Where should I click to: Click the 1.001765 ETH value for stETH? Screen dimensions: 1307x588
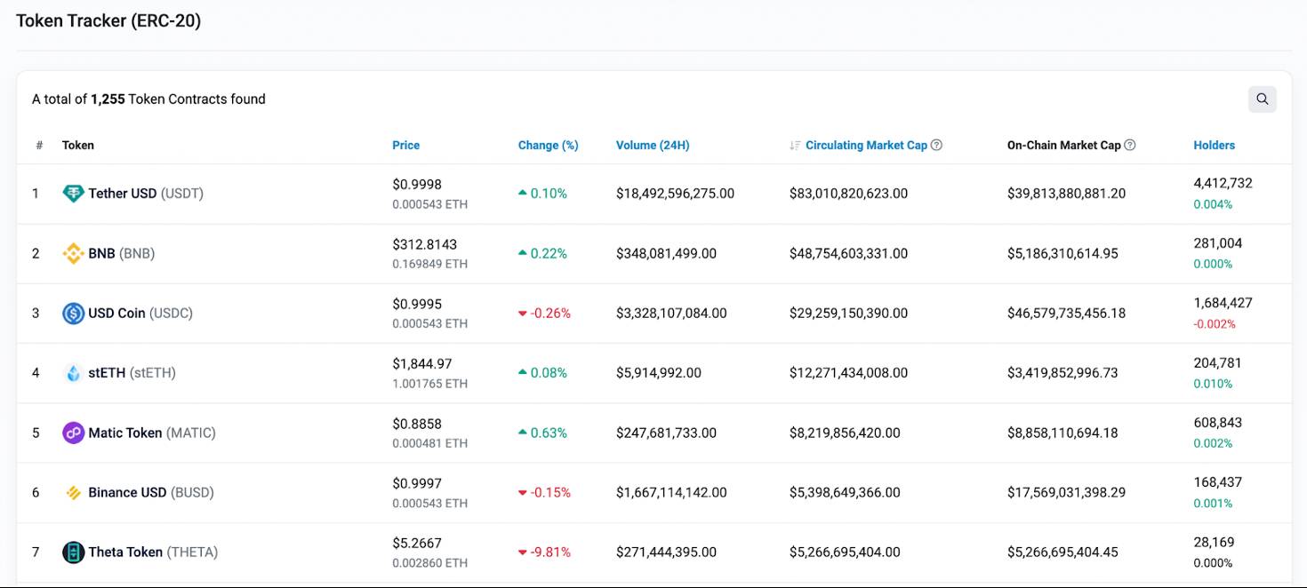pyautogui.click(x=430, y=384)
